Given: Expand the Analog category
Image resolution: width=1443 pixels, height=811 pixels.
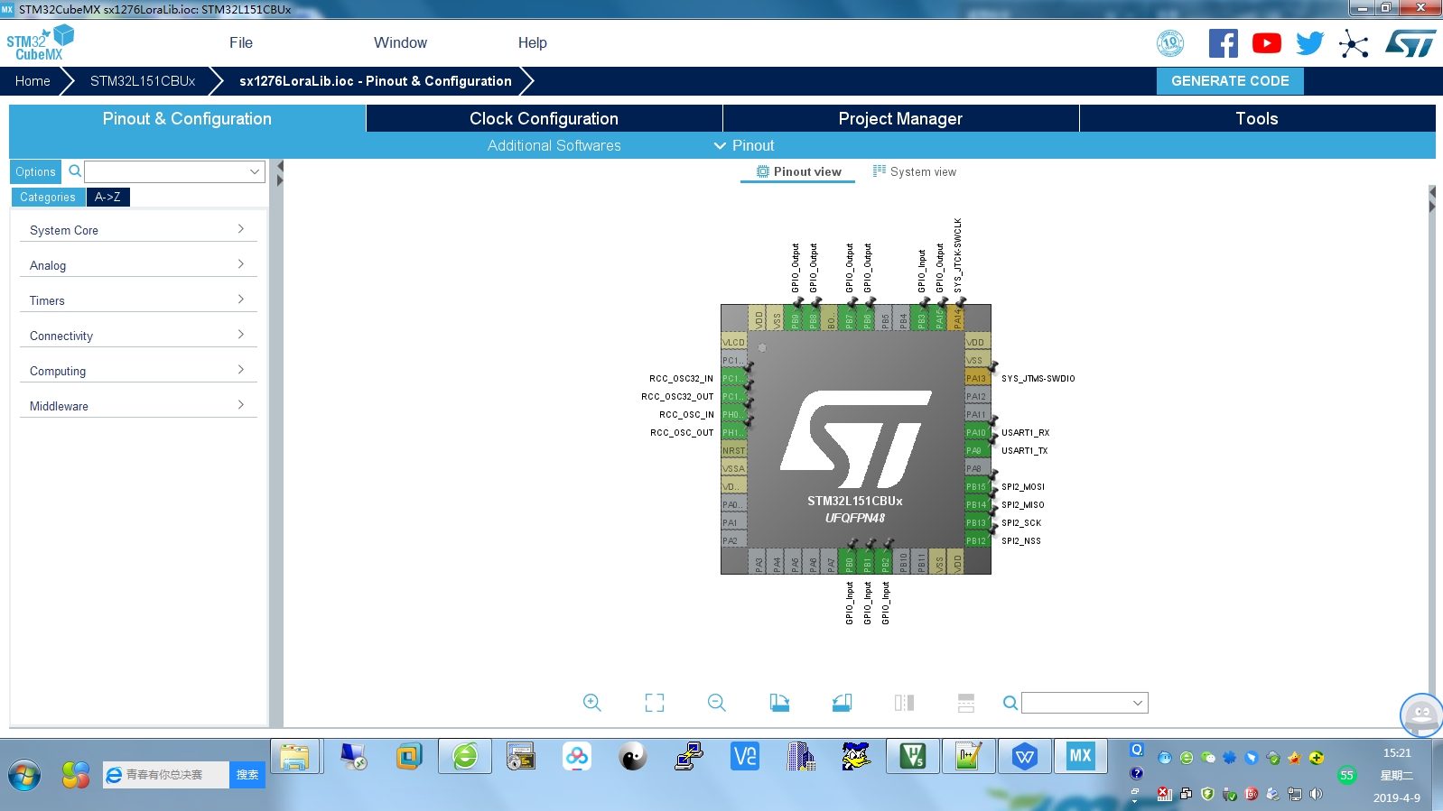Looking at the screenshot, I should pos(138,265).
